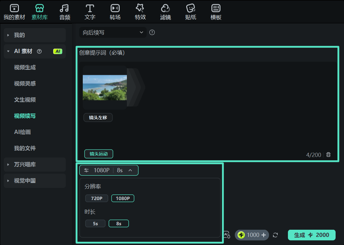The width and height of the screenshot is (344, 245).
Task: Click the beach video thumbnail
Action: click(x=104, y=87)
